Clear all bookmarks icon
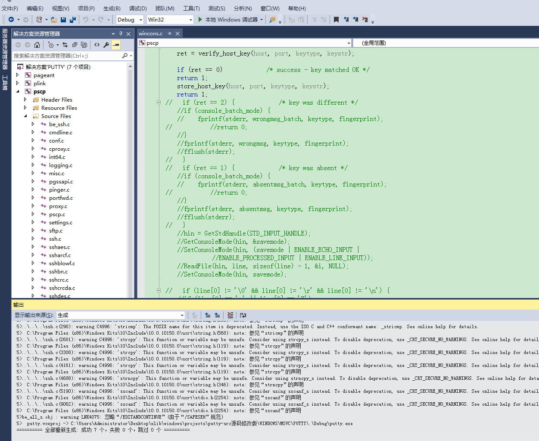This screenshot has height=441, width=539. [x=365, y=19]
